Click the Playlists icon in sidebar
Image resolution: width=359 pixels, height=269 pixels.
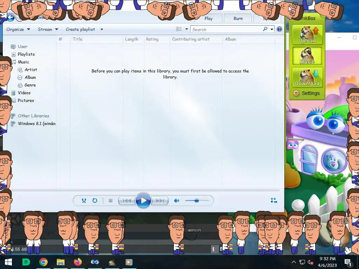[x=14, y=54]
